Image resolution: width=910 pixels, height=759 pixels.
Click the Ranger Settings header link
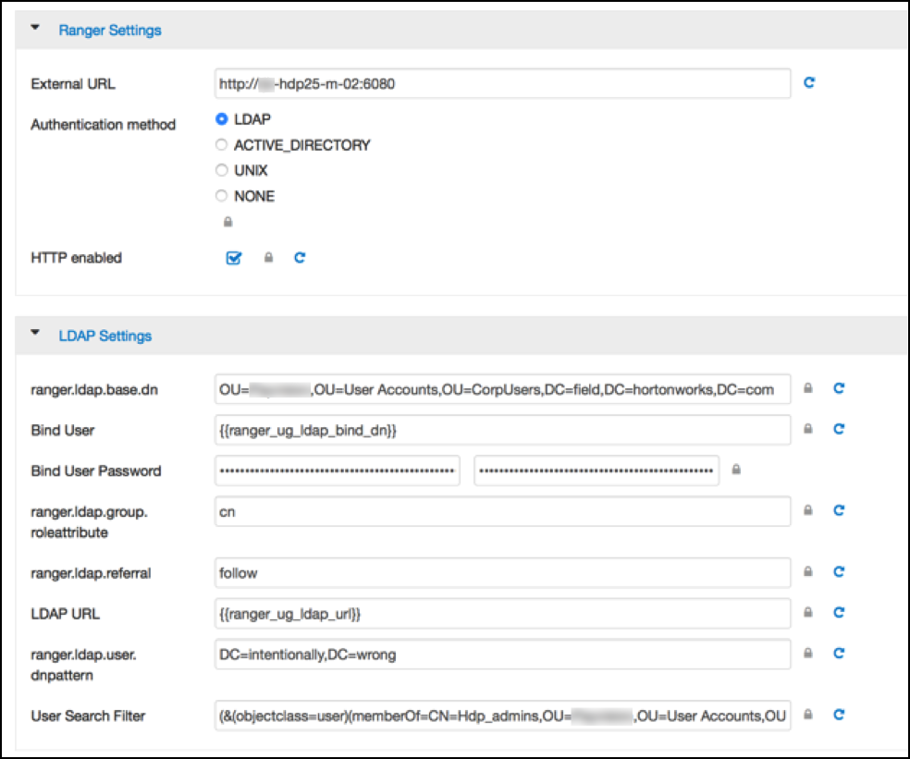109,31
